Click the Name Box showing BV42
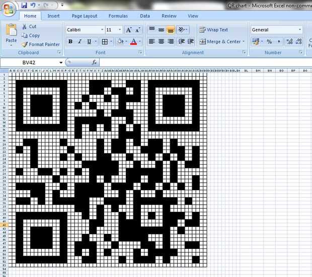 (30, 63)
